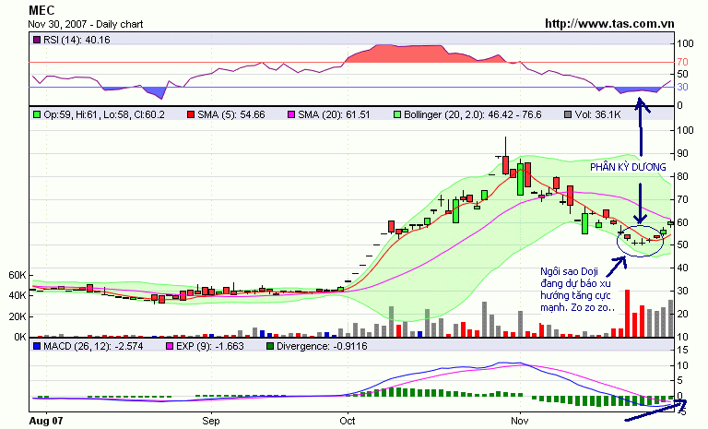Click the RSI oversold level label 30
The height and width of the screenshot is (429, 708).
(682, 87)
